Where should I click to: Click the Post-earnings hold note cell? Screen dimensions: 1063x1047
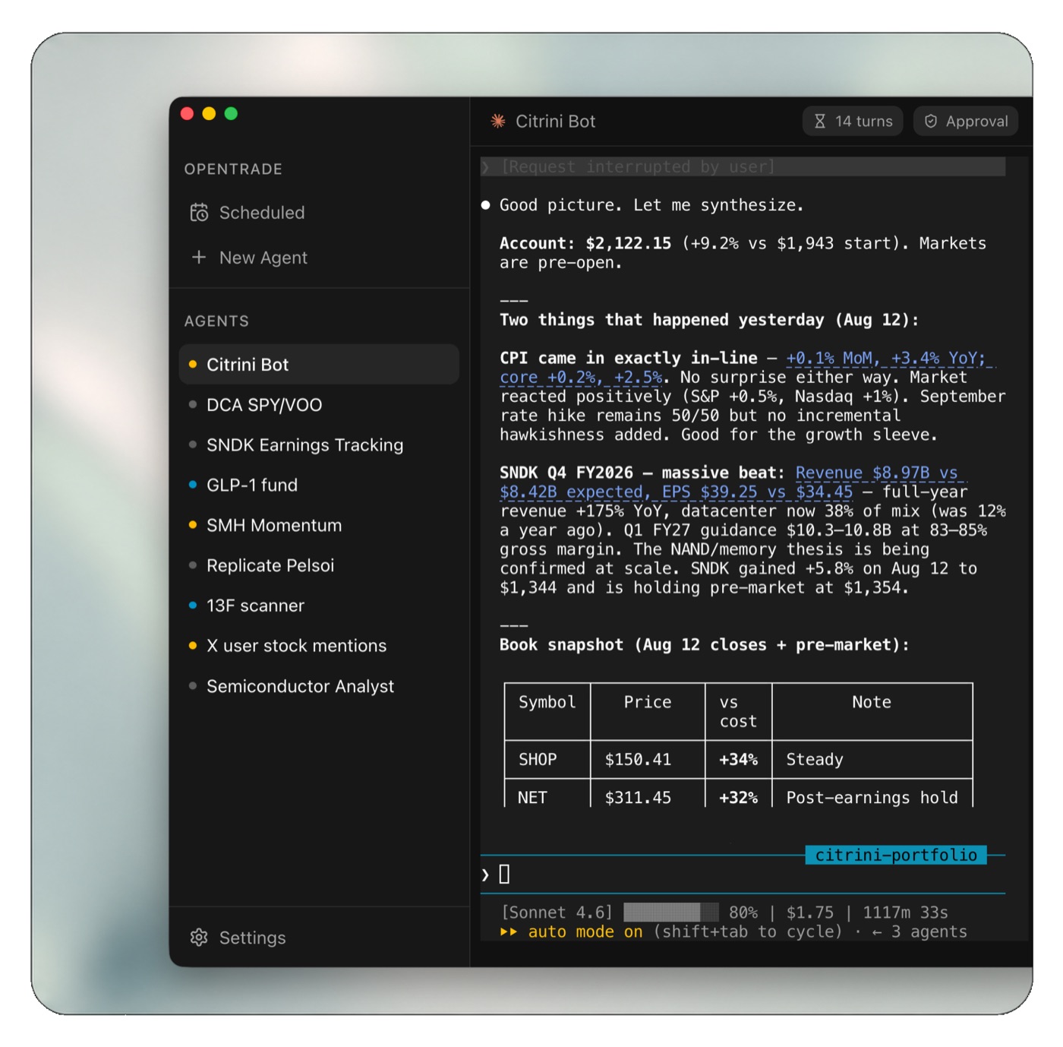872,795
